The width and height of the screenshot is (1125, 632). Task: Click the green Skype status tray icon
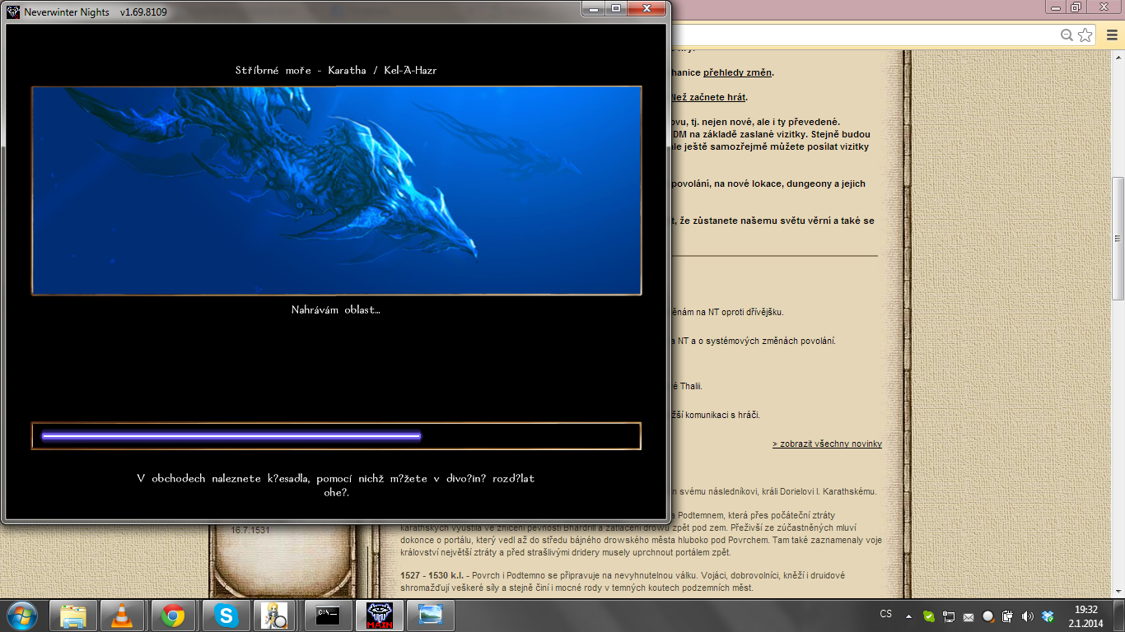tap(929, 616)
